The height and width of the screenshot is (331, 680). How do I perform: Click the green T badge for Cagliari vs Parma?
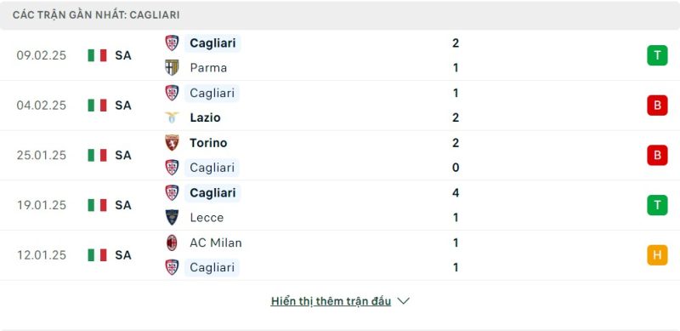[x=657, y=55]
